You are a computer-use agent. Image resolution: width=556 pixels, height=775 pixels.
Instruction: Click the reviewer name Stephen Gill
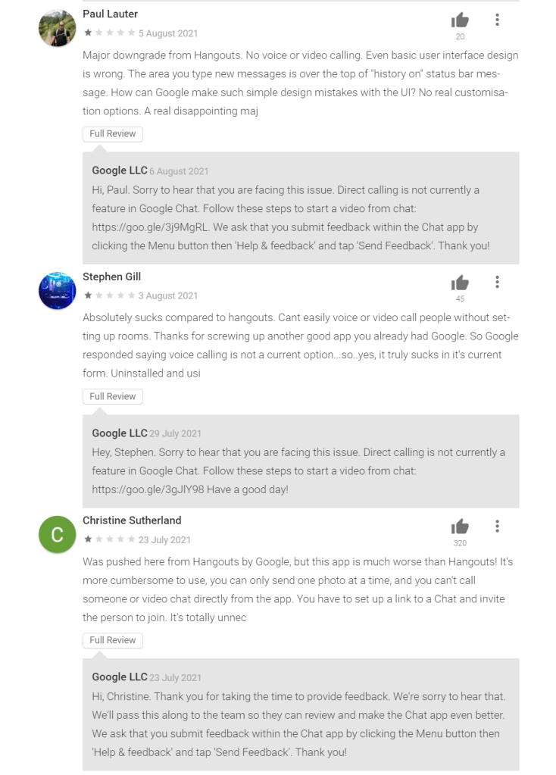tap(112, 277)
